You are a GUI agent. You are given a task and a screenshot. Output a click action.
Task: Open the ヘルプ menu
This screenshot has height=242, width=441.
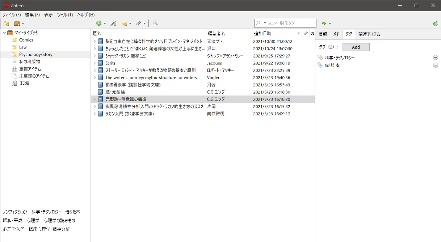[86, 15]
